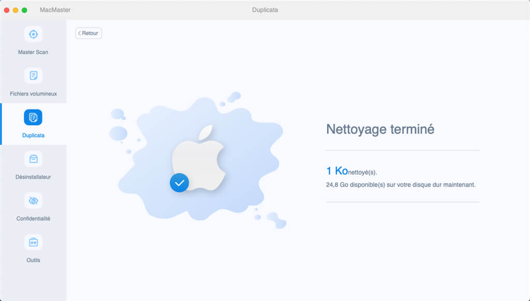
Task: Open the Master Scan sidebar icon
Action: (33, 34)
